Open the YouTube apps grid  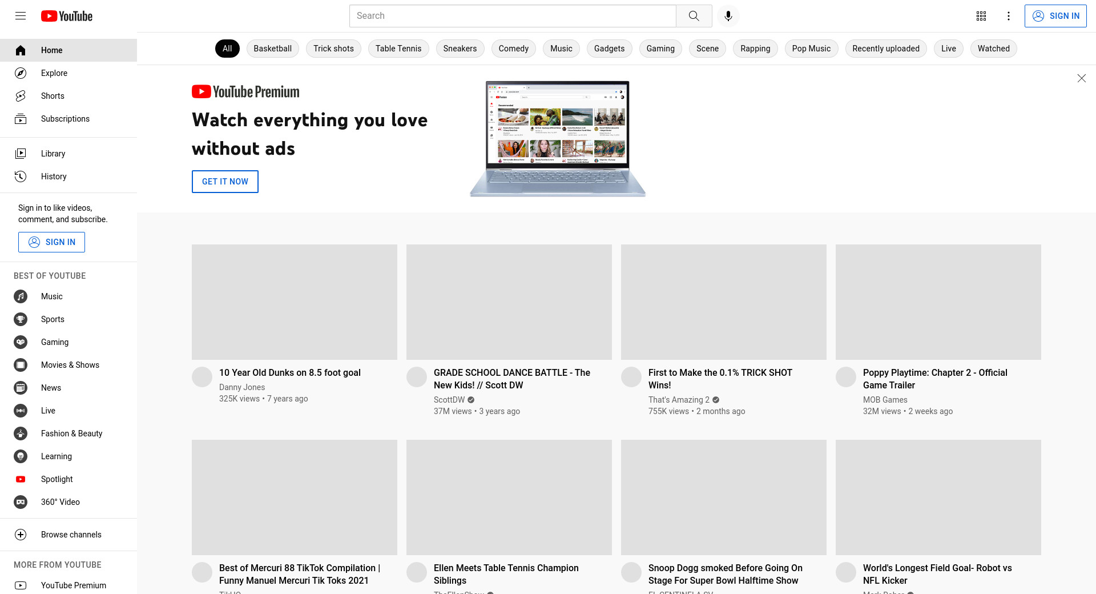coord(981,16)
